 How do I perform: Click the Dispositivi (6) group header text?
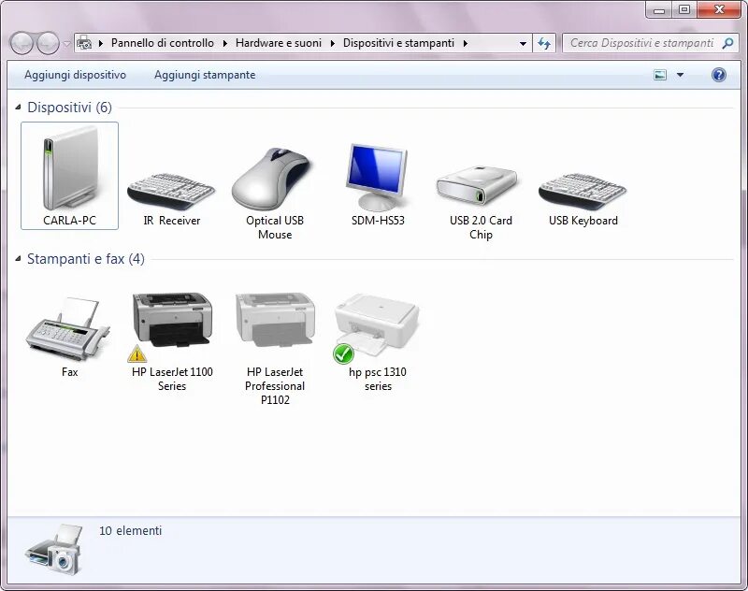(x=69, y=108)
